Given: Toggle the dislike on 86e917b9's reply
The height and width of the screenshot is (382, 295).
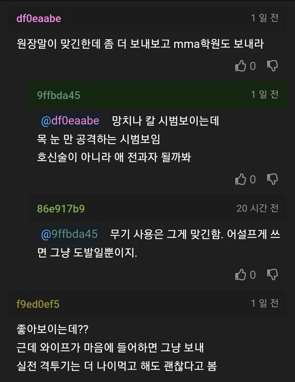Looking at the screenshot, I should tap(272, 275).
